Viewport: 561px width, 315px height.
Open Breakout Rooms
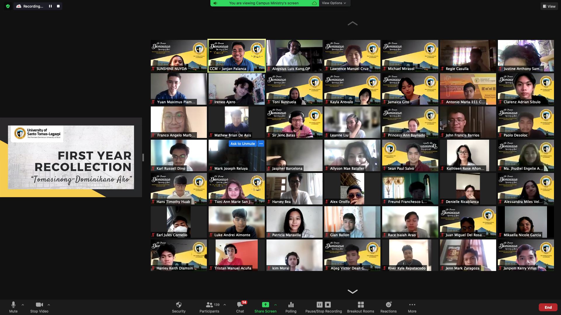point(361,305)
